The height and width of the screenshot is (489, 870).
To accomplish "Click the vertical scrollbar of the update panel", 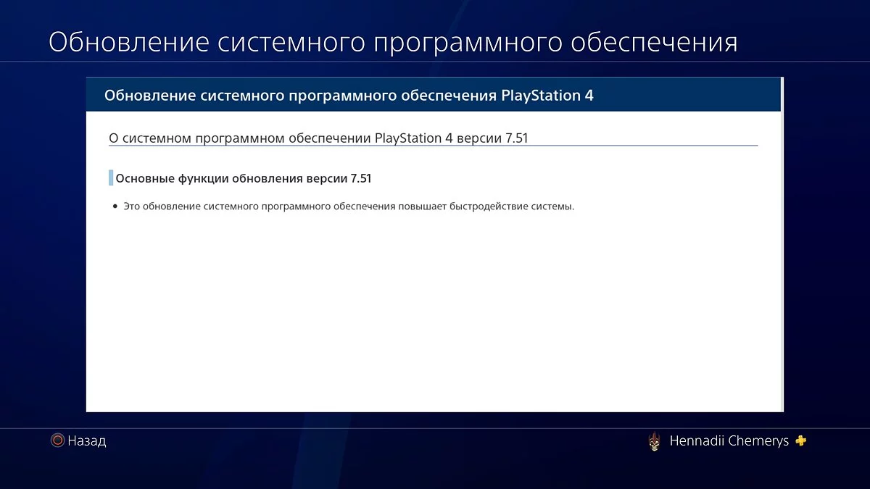I will (782, 244).
